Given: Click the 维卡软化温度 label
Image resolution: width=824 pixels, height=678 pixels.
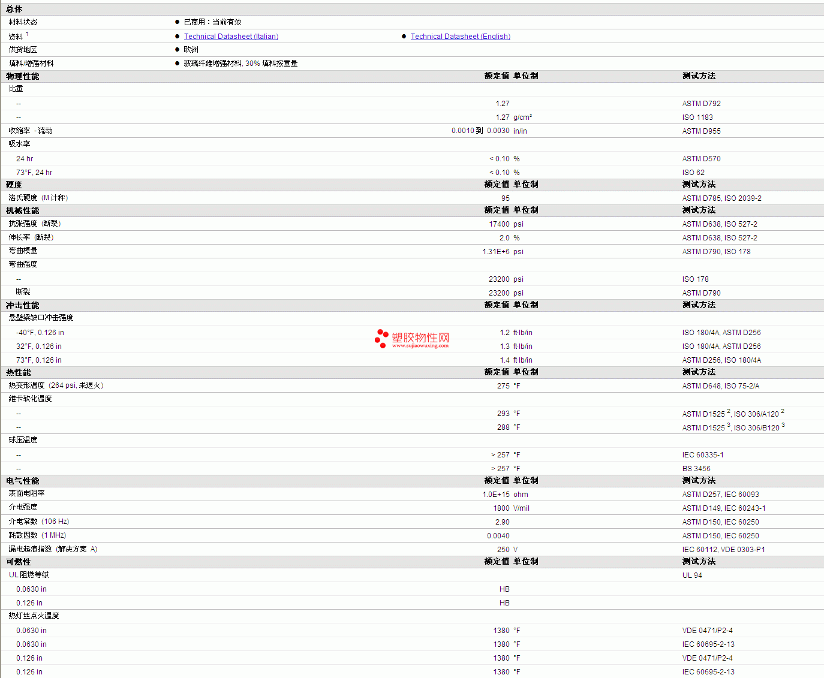Looking at the screenshot, I should coord(30,399).
